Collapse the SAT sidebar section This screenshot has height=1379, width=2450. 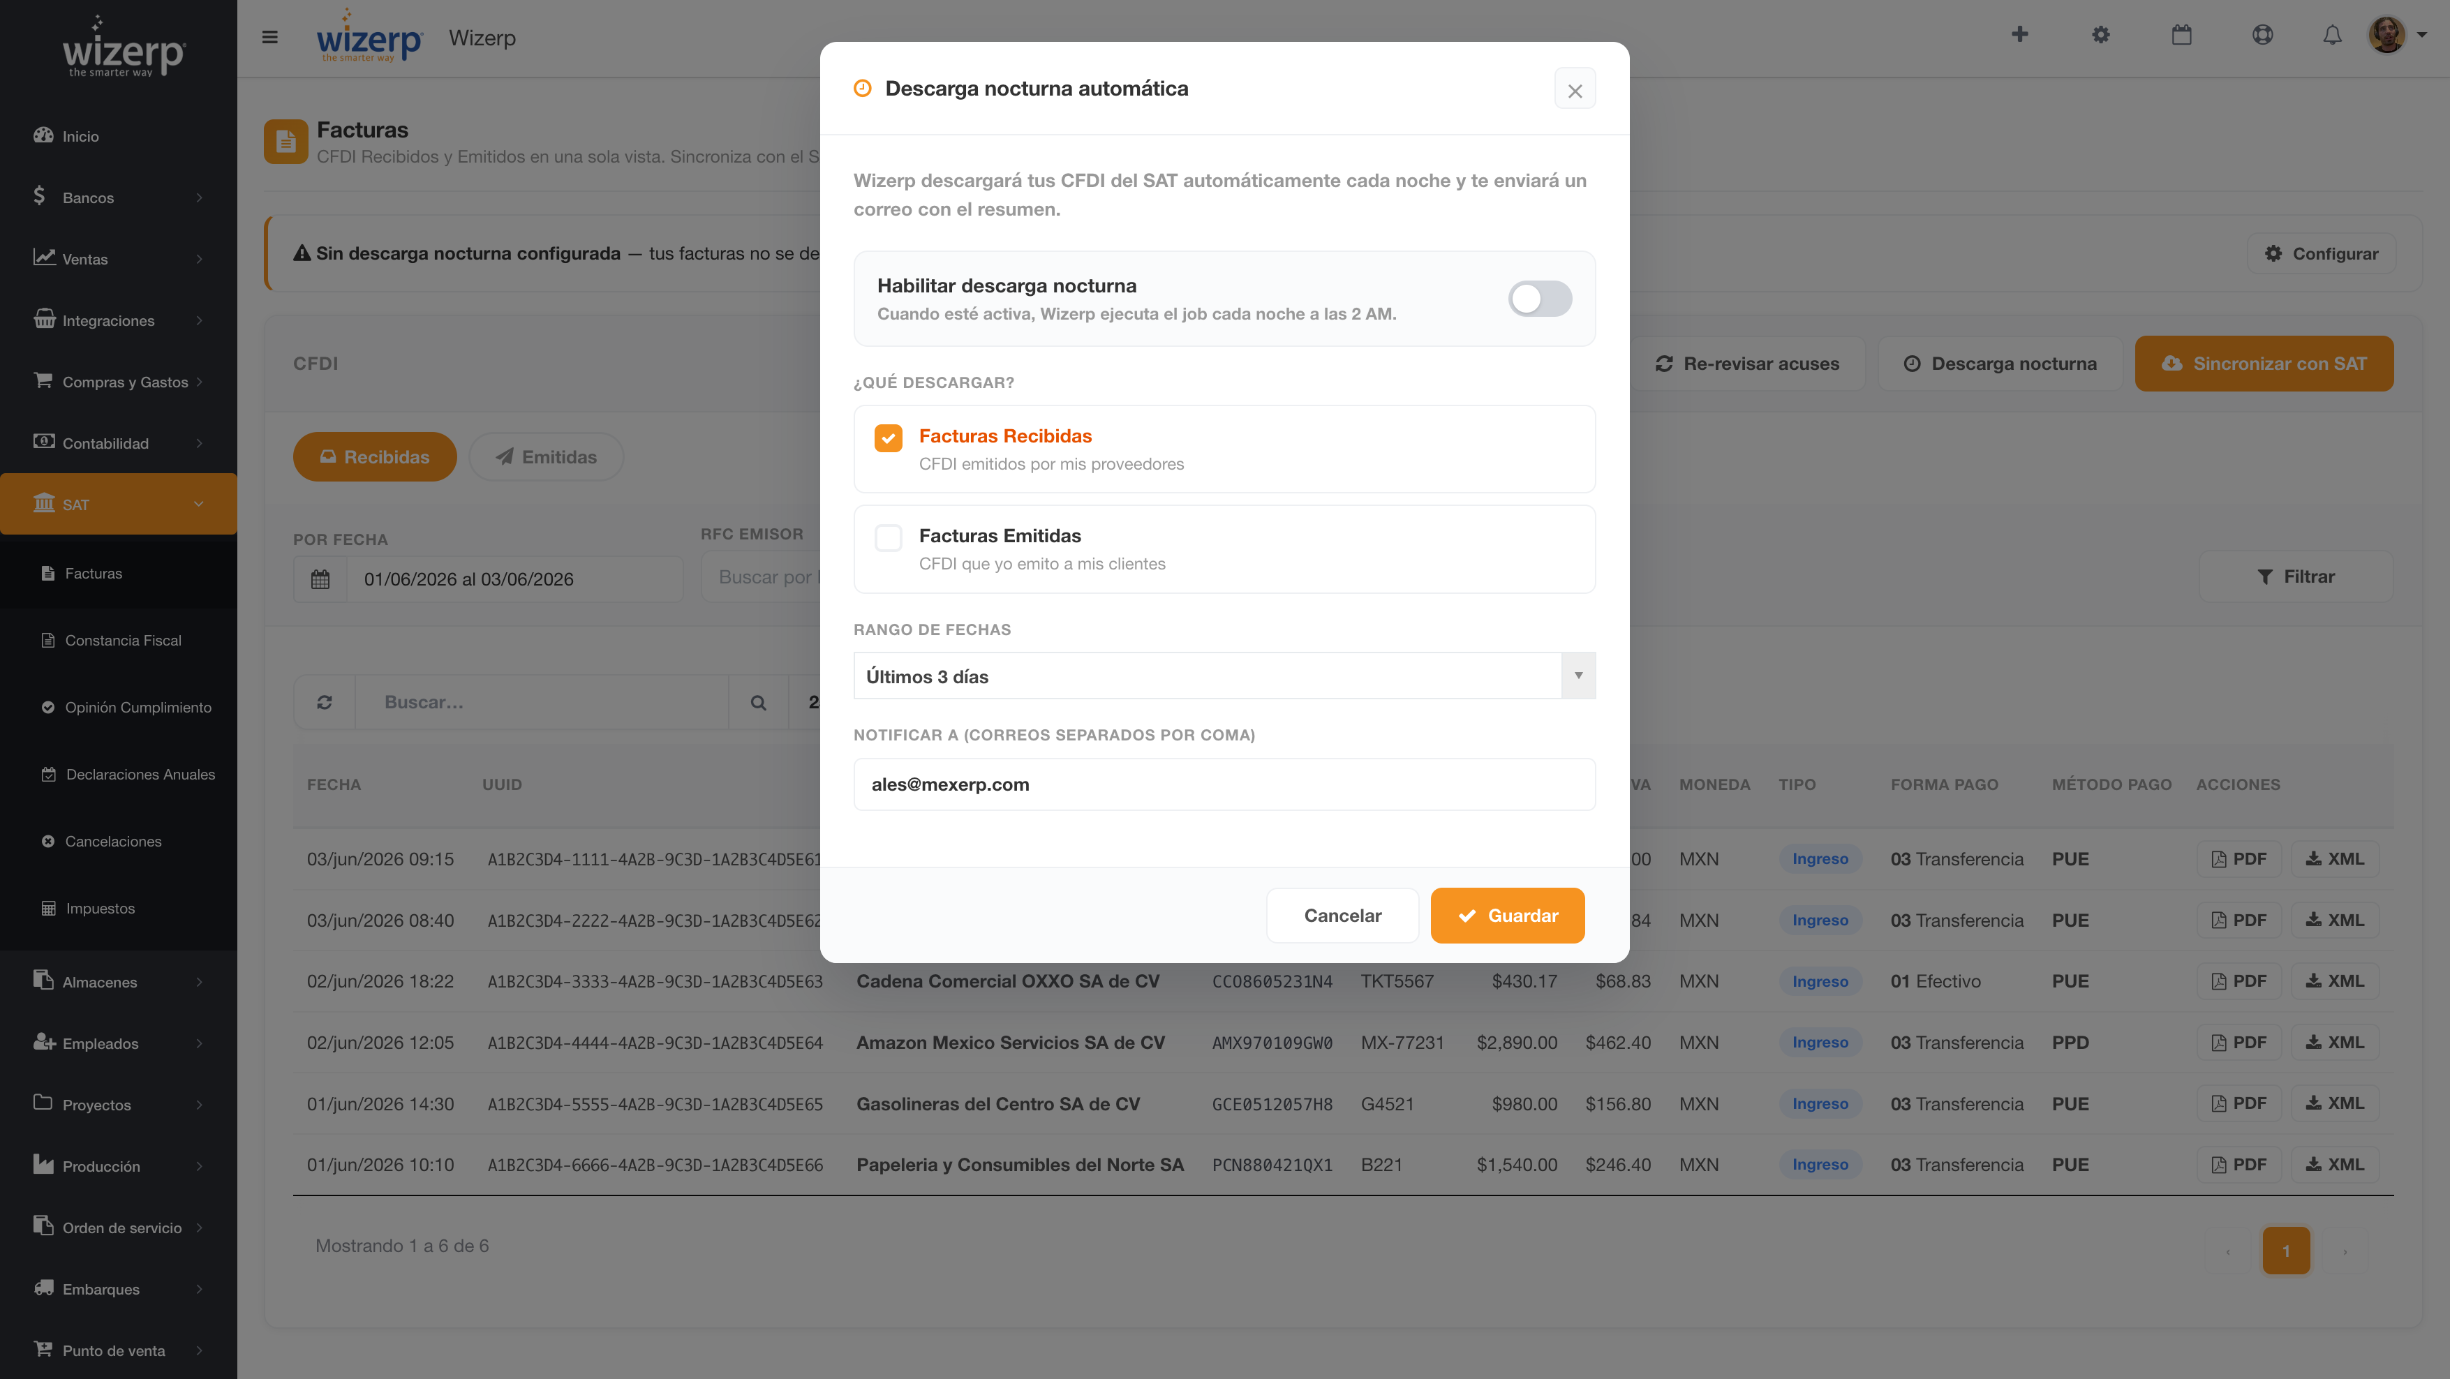[118, 504]
